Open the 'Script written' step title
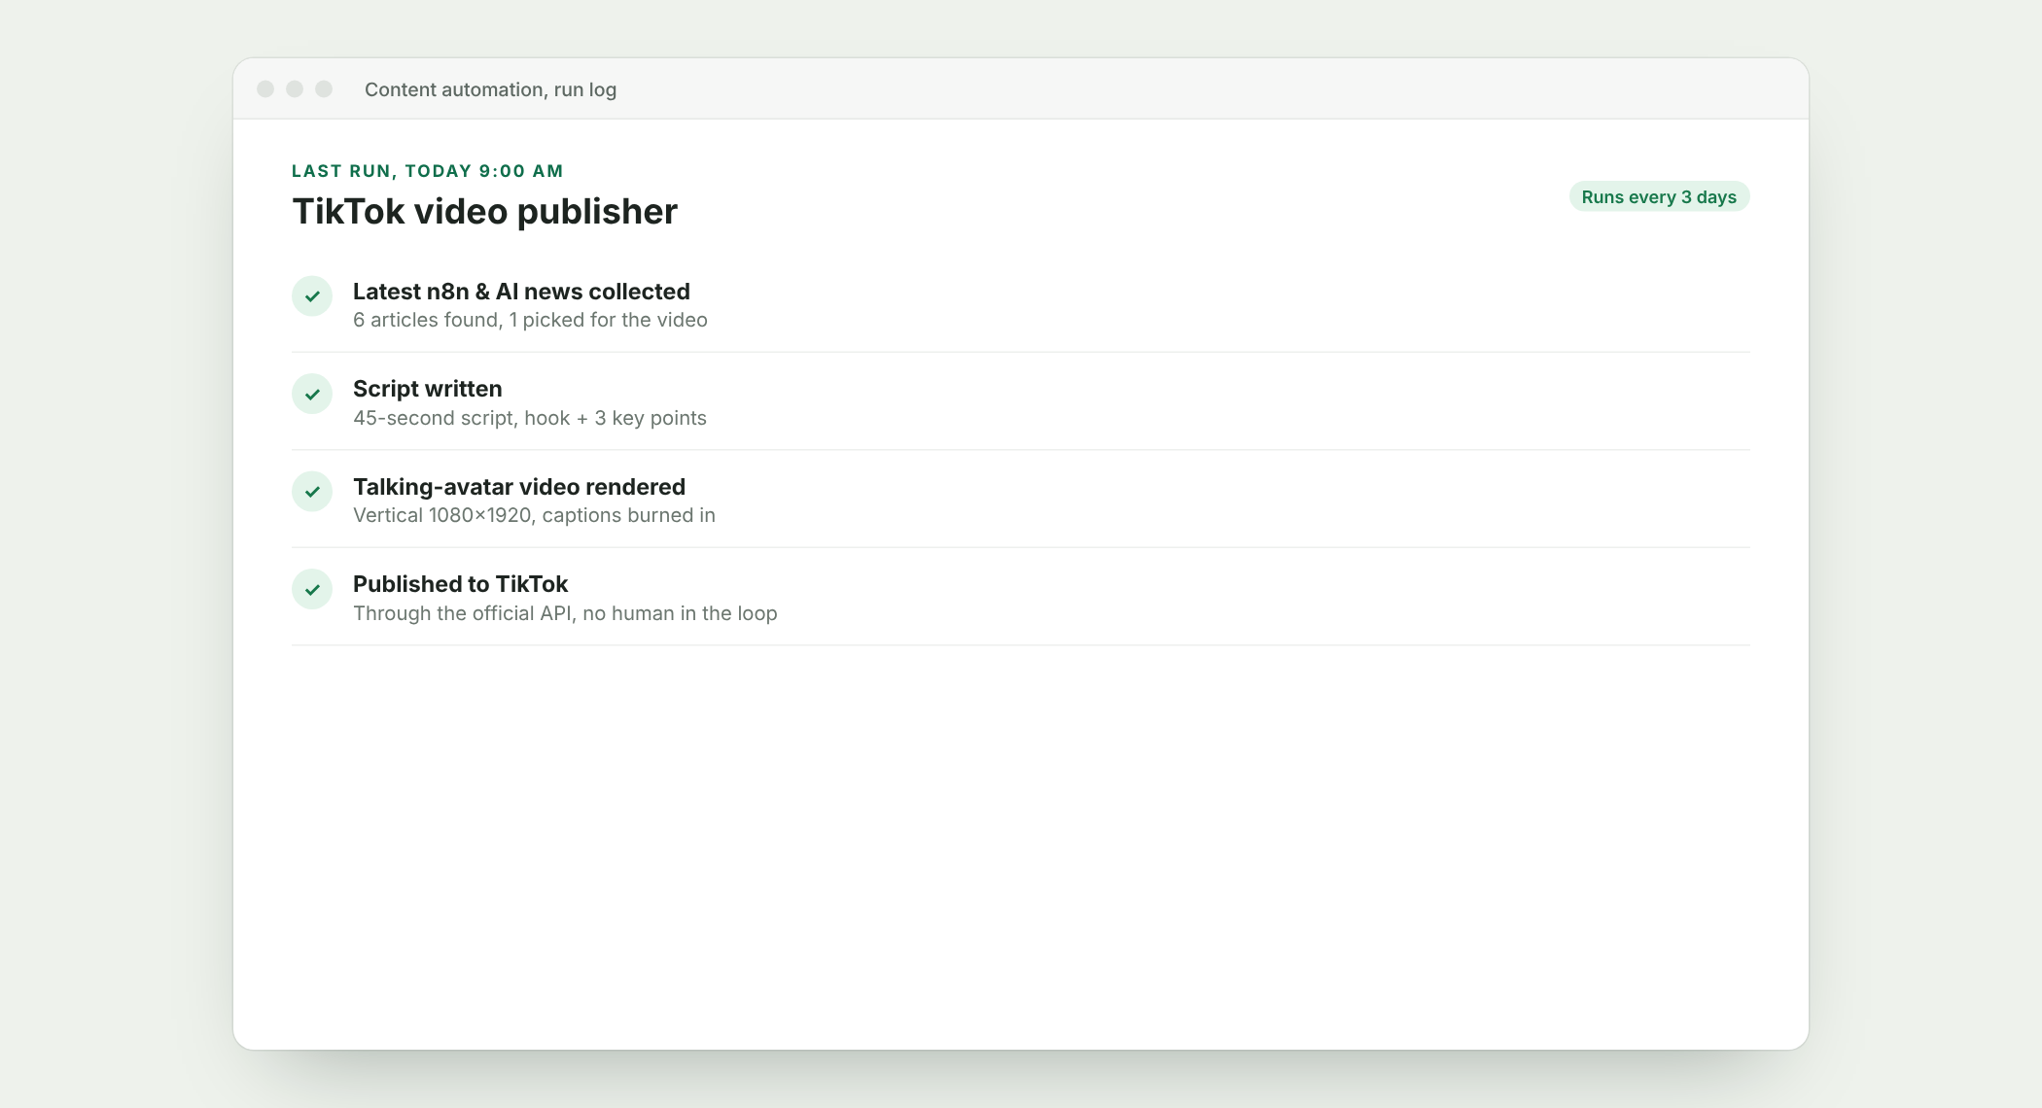 pos(428,389)
